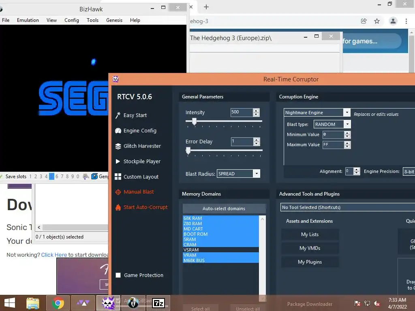Bookmark this page with the star icon
Image resolution: width=415 pixels, height=311 pixels.
377,21
